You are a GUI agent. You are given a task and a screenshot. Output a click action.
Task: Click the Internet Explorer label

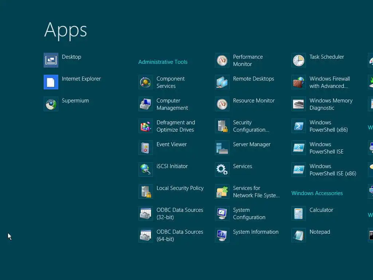tap(81, 79)
